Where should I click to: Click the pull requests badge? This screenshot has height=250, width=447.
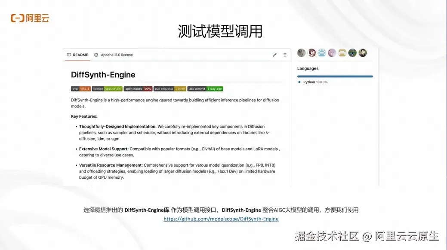[170, 88]
